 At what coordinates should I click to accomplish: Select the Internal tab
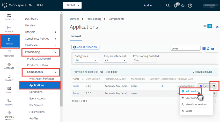pyautogui.click(x=76, y=36)
